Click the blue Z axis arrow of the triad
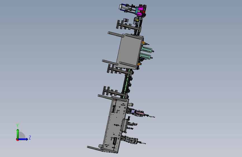The image size is (242, 157). point(23,139)
